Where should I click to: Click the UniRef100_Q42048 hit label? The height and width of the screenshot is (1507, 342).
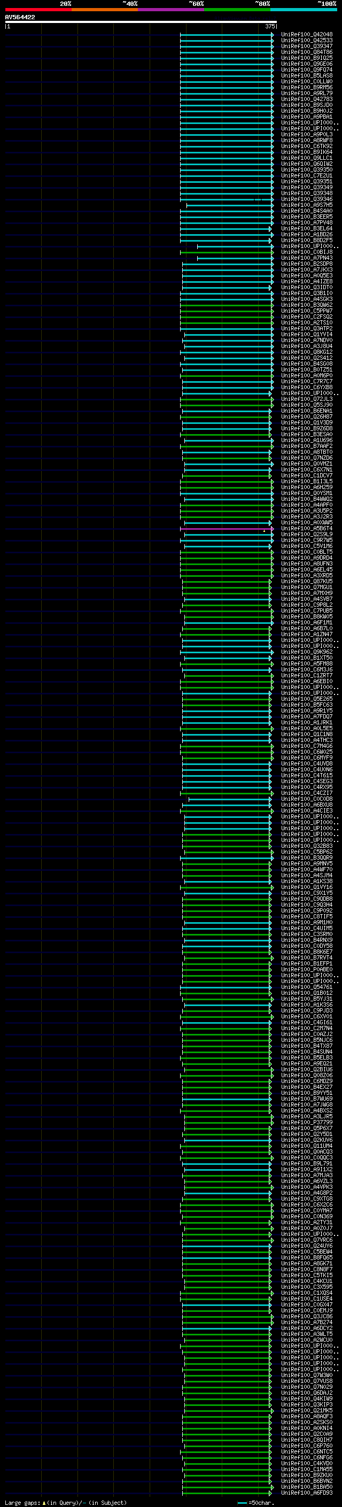pyautogui.click(x=307, y=35)
